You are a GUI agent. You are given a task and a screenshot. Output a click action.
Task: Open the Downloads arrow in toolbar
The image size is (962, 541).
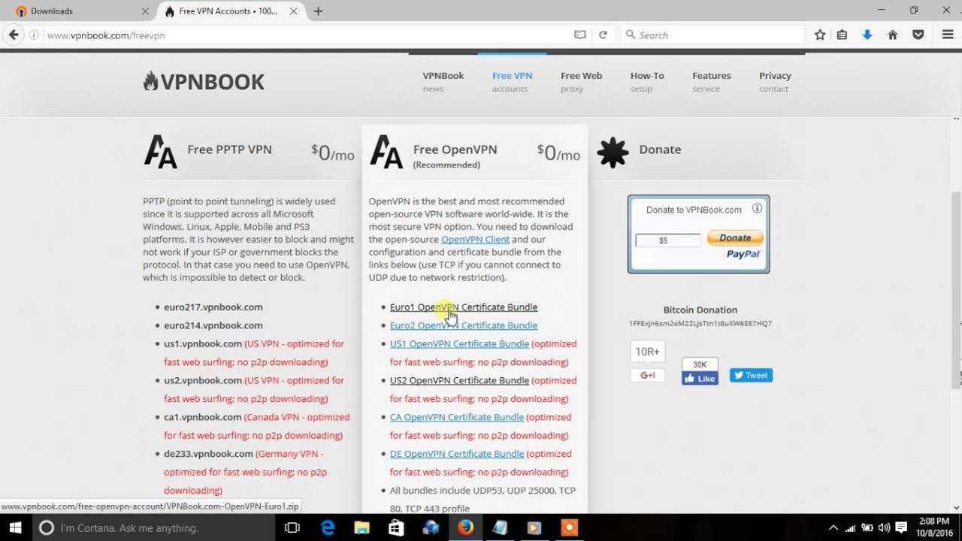867,35
